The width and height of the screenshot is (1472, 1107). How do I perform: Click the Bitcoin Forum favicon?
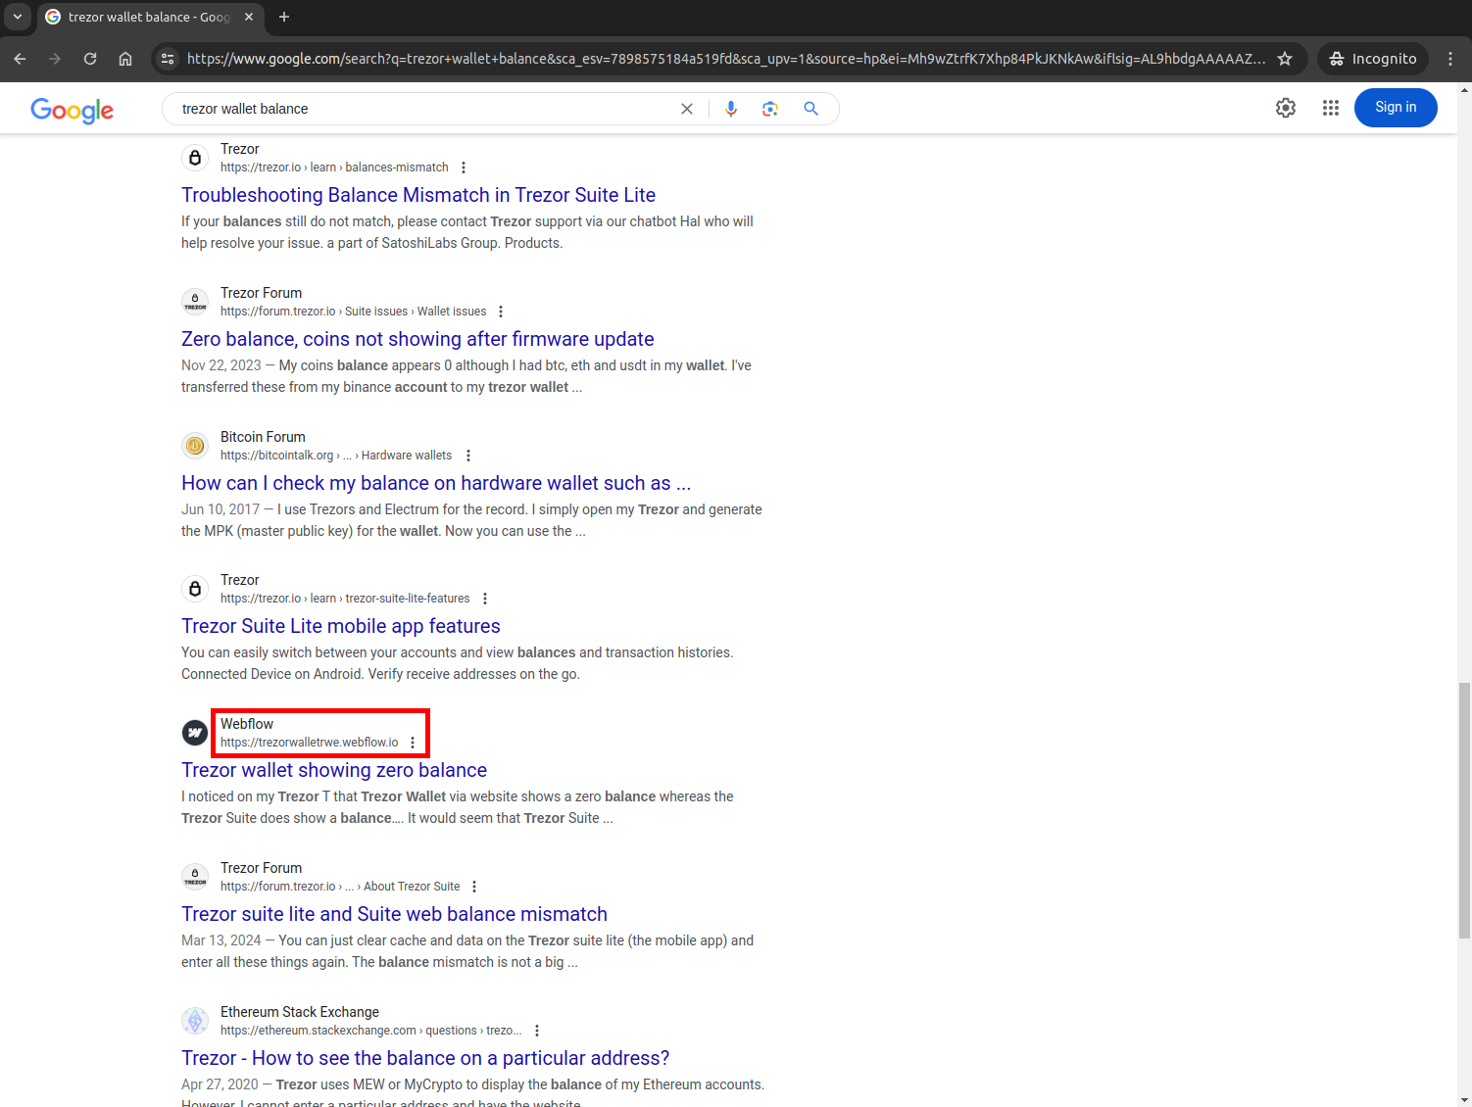[x=195, y=446]
